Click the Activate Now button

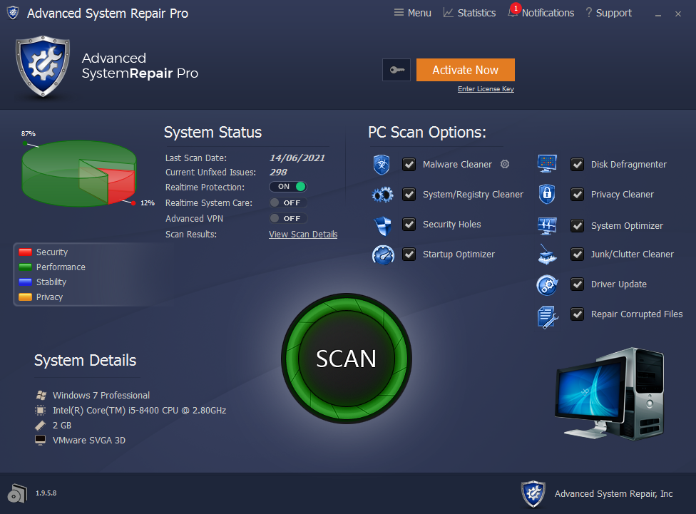pyautogui.click(x=465, y=70)
